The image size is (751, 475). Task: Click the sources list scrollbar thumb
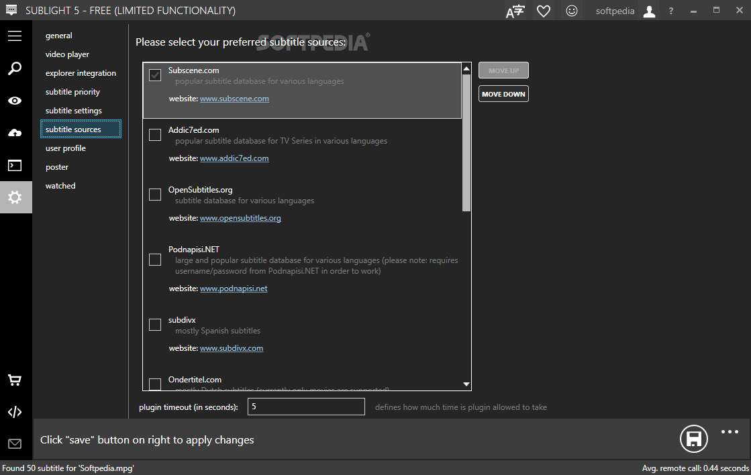point(466,143)
